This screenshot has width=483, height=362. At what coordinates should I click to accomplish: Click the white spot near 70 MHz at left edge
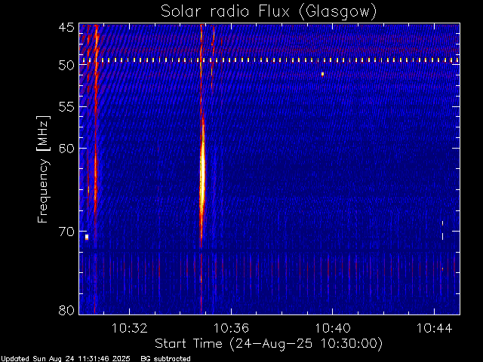(87, 237)
